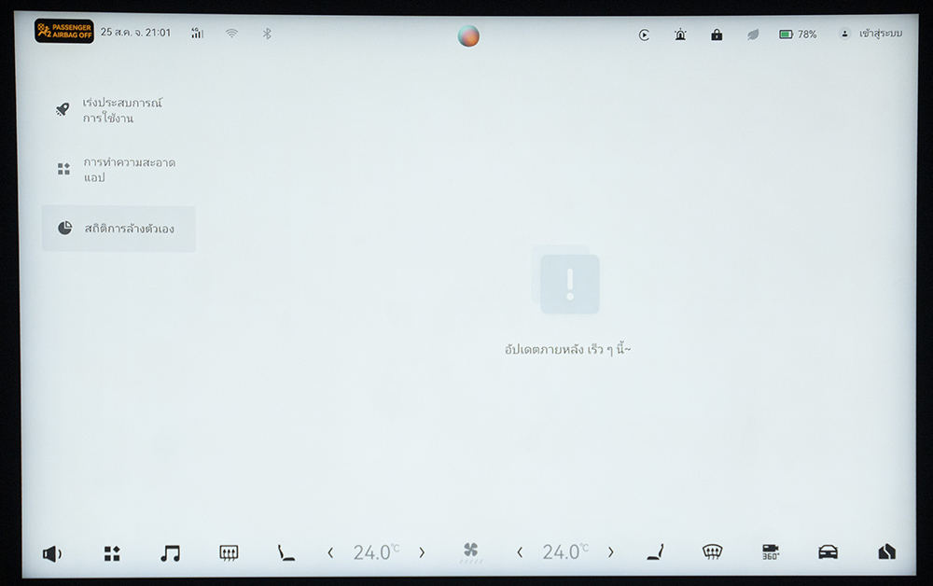Viewport: 933px width, 586px height.
Task: Open the app grid launcher
Action: (112, 553)
